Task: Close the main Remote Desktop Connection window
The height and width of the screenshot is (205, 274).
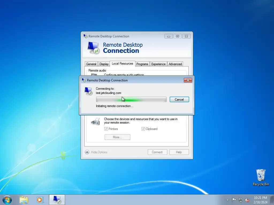Action: tap(186, 36)
